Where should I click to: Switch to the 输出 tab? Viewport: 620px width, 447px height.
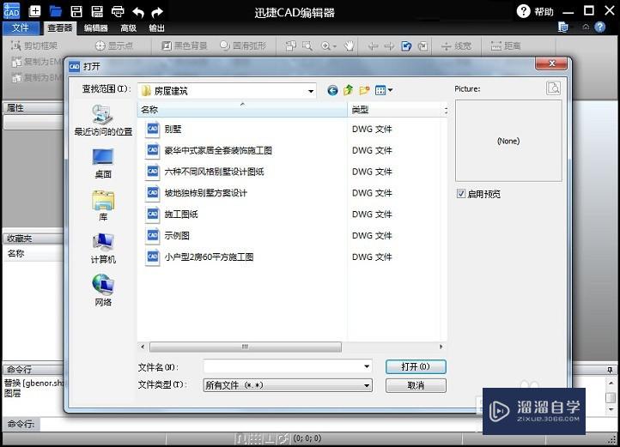point(156,28)
